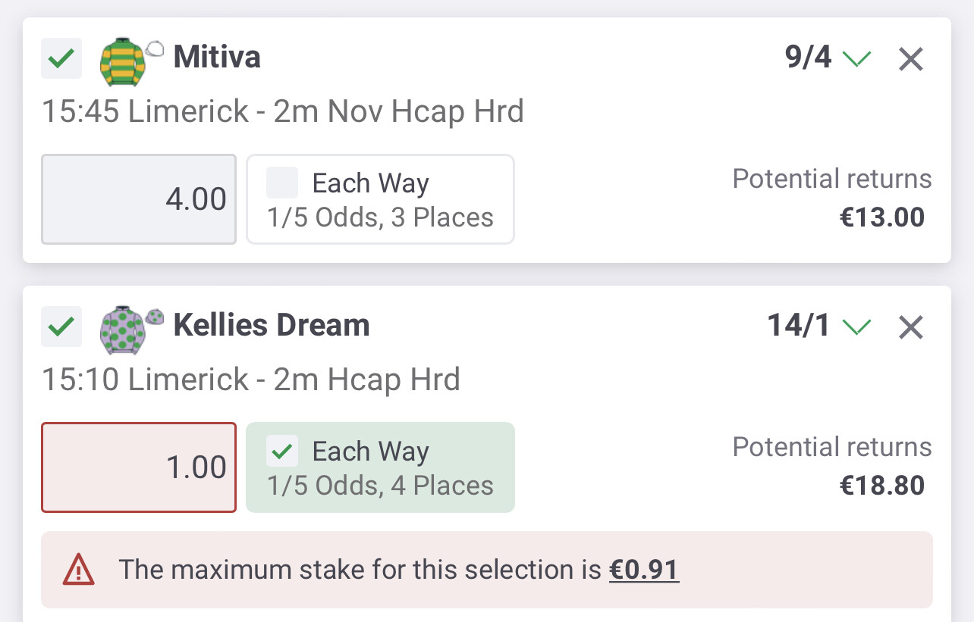Click Kellies Dream's spotted jockey cap icon
This screenshot has height=622, width=974.
coord(155,316)
